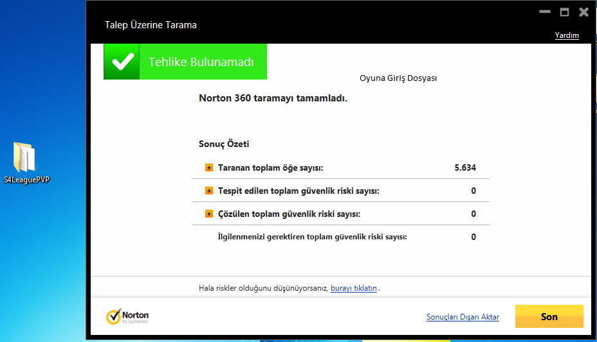597x342 pixels.
Task: Click the 'Sonuç Özeti' heading
Action: 224,144
